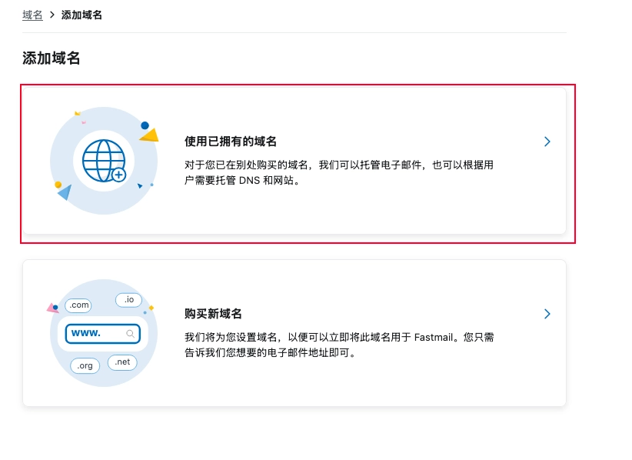Click the globe icon illustration
Viewport: 632px width, 460px height.
102,160
